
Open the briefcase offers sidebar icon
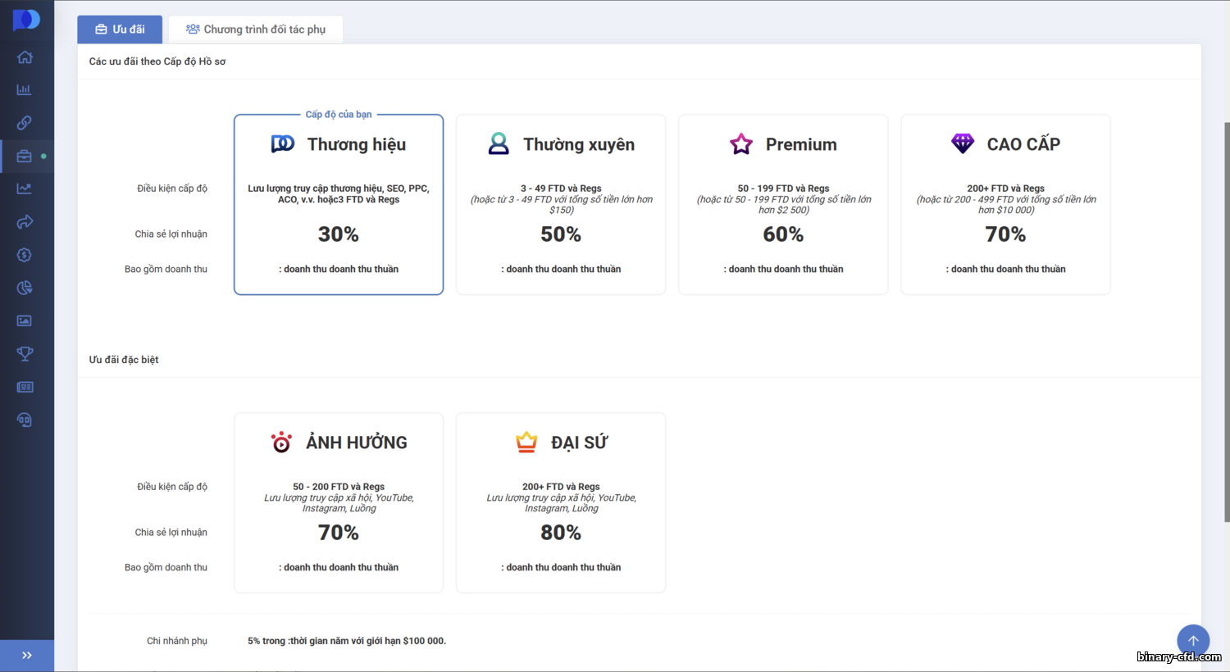point(25,156)
